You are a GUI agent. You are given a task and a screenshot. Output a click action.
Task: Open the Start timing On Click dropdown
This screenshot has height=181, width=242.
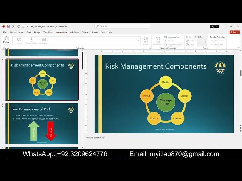coord(201,37)
